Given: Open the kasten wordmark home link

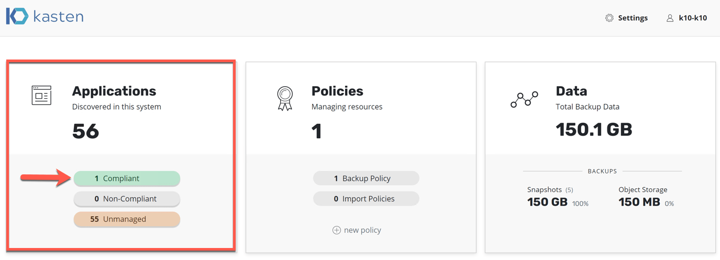Looking at the screenshot, I should 58,17.
